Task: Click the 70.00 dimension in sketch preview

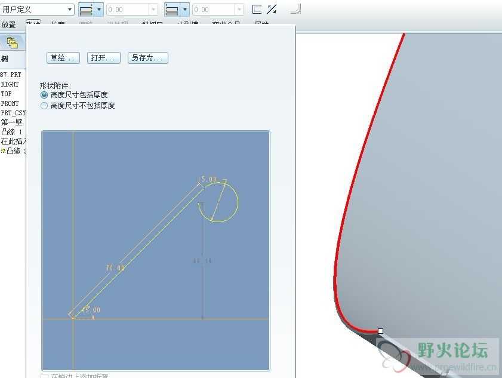Action: 115,268
